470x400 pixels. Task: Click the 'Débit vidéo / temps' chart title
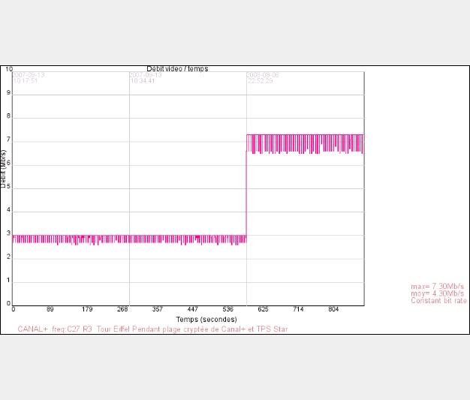coord(177,69)
